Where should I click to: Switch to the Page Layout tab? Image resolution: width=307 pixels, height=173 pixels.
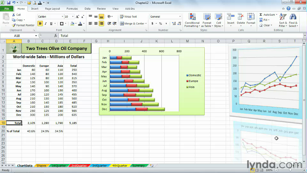(52, 9)
